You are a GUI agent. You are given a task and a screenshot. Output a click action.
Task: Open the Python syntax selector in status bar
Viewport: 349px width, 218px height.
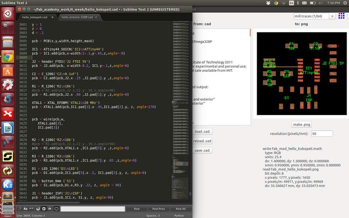pos(179,216)
